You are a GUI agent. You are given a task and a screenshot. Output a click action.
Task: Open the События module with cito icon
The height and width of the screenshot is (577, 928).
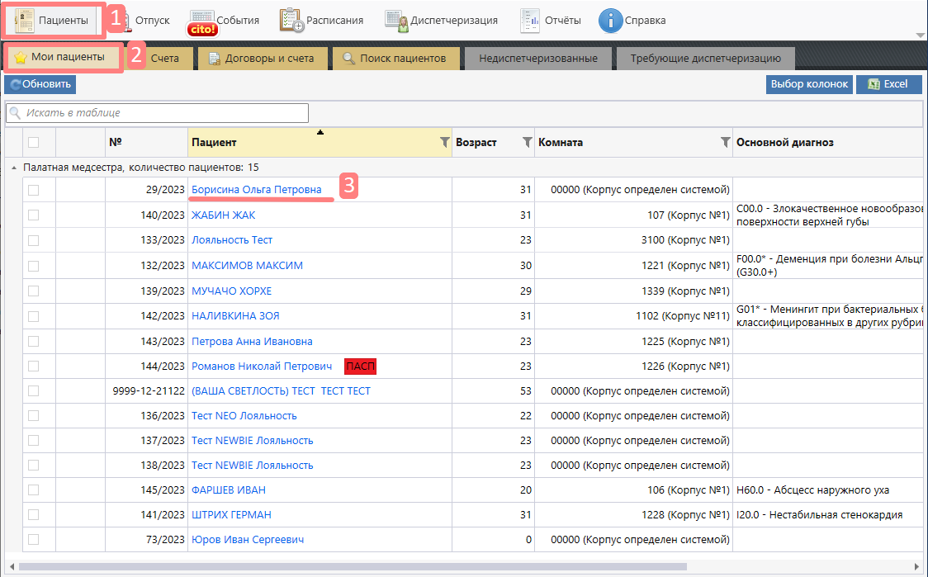click(202, 22)
